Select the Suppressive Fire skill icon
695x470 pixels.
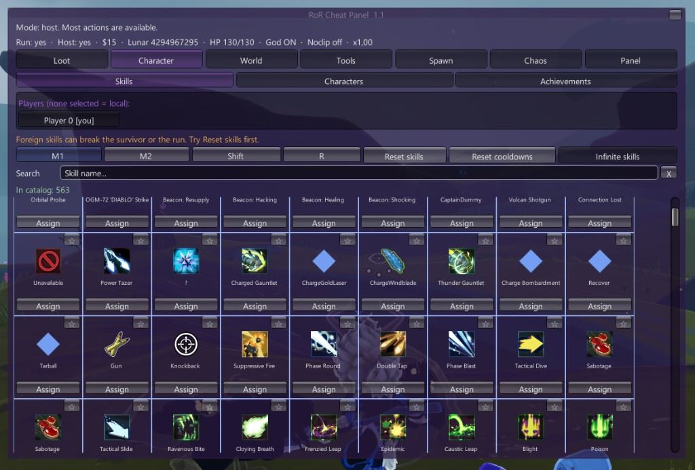point(255,344)
